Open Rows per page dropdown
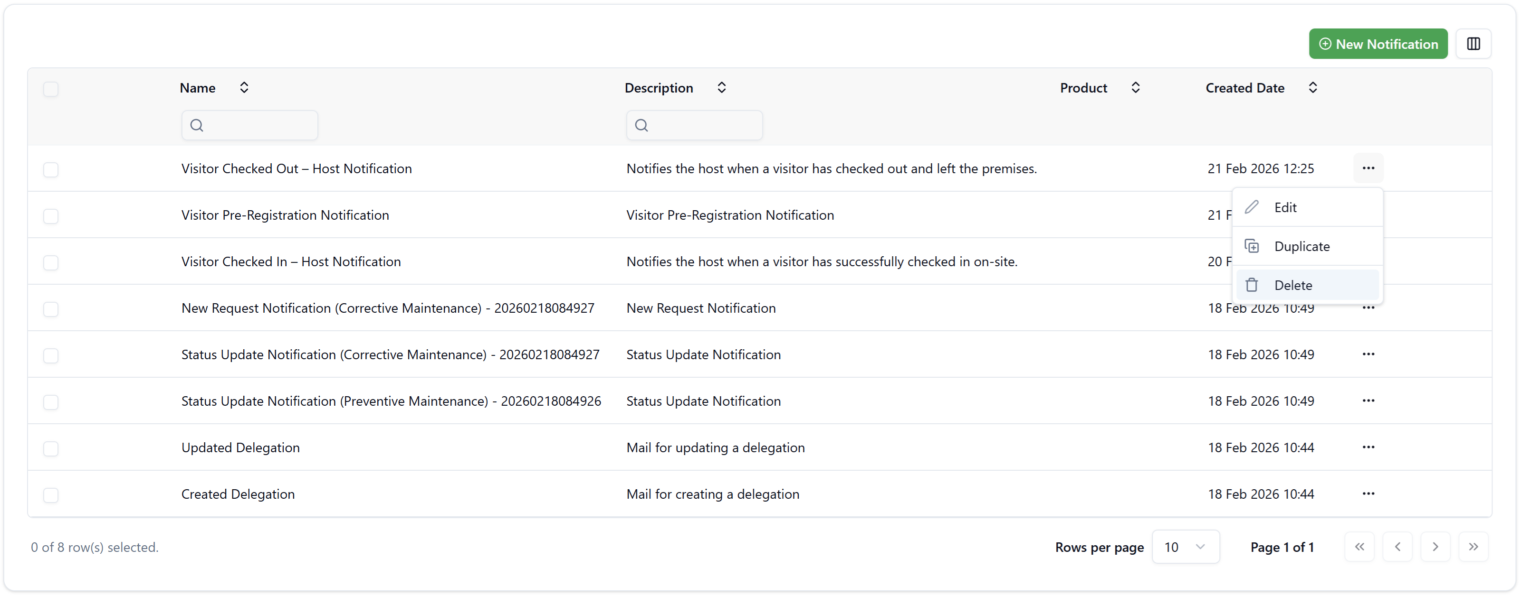 click(x=1186, y=547)
